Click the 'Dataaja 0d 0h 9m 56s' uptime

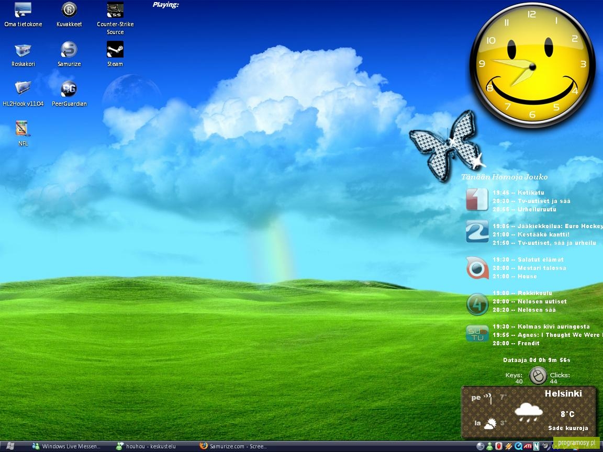tap(537, 360)
